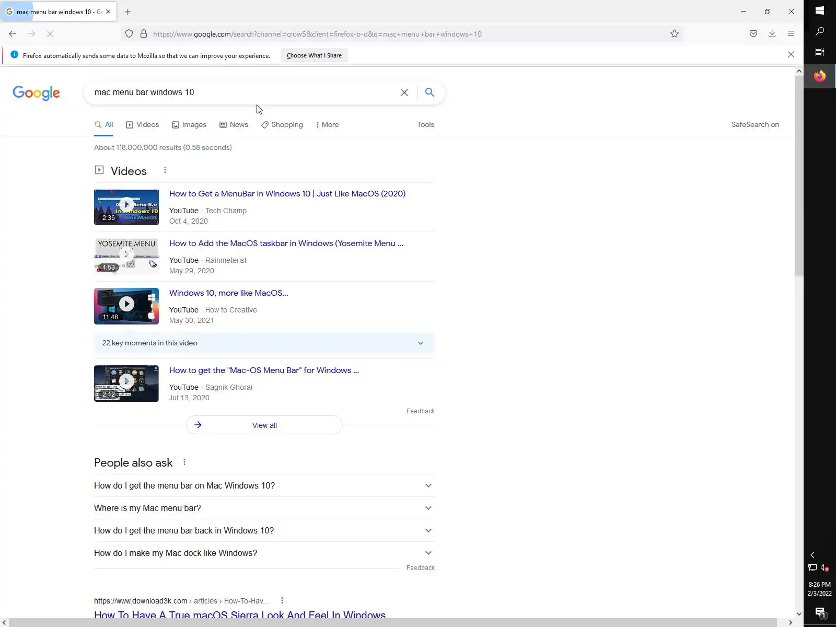Close the 'mac menu bar windows 10' tab

[108, 11]
